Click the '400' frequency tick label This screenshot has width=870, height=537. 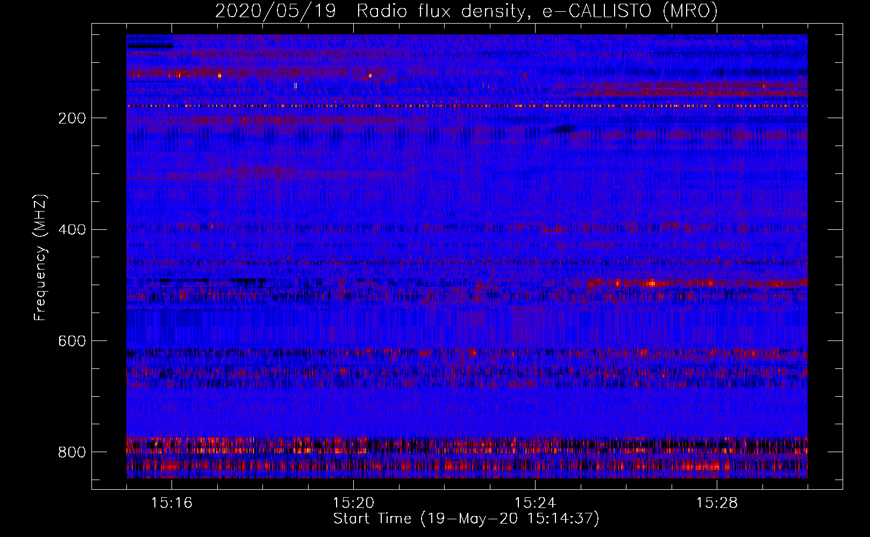point(72,230)
